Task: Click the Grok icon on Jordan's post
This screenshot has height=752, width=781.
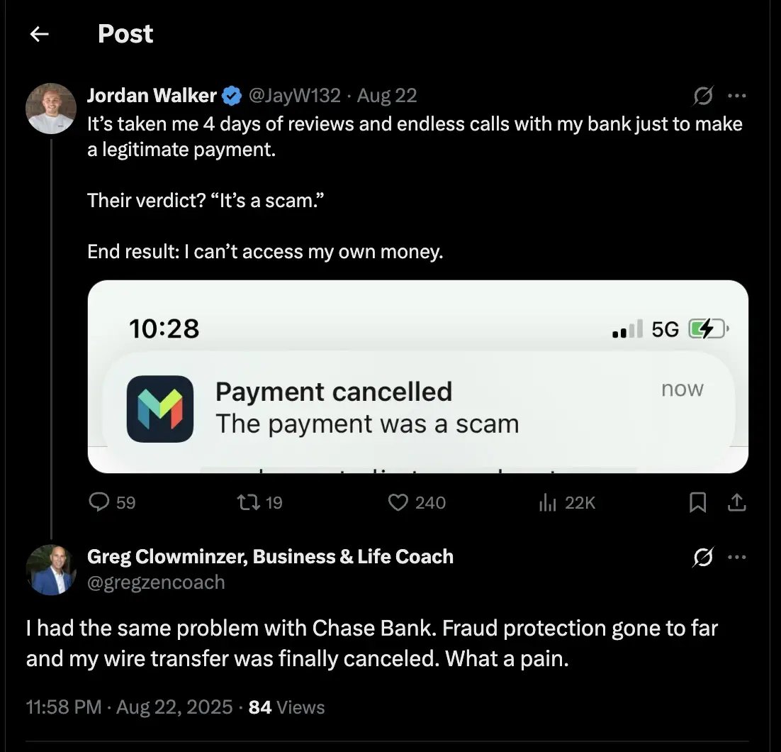Action: point(702,96)
